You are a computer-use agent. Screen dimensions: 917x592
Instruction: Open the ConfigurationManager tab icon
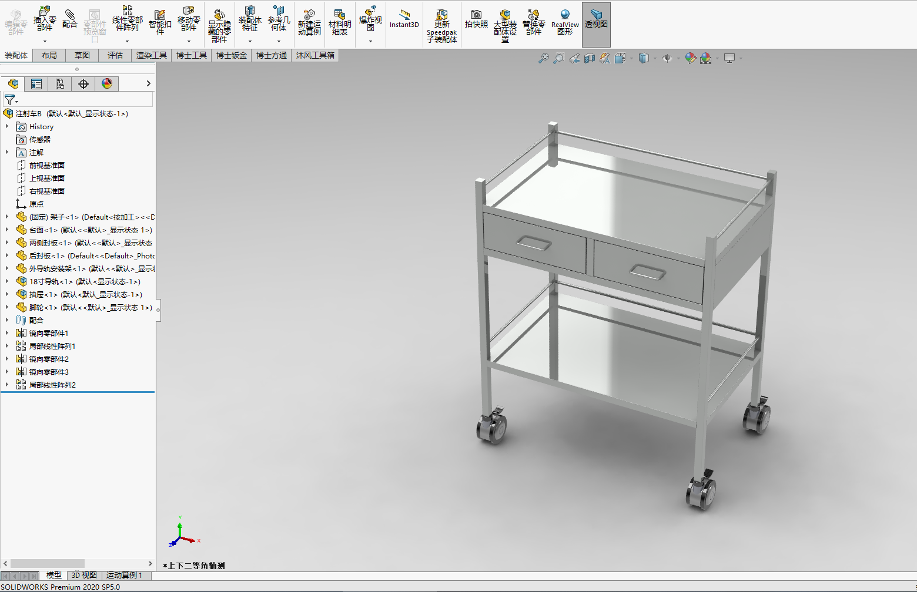(60, 84)
